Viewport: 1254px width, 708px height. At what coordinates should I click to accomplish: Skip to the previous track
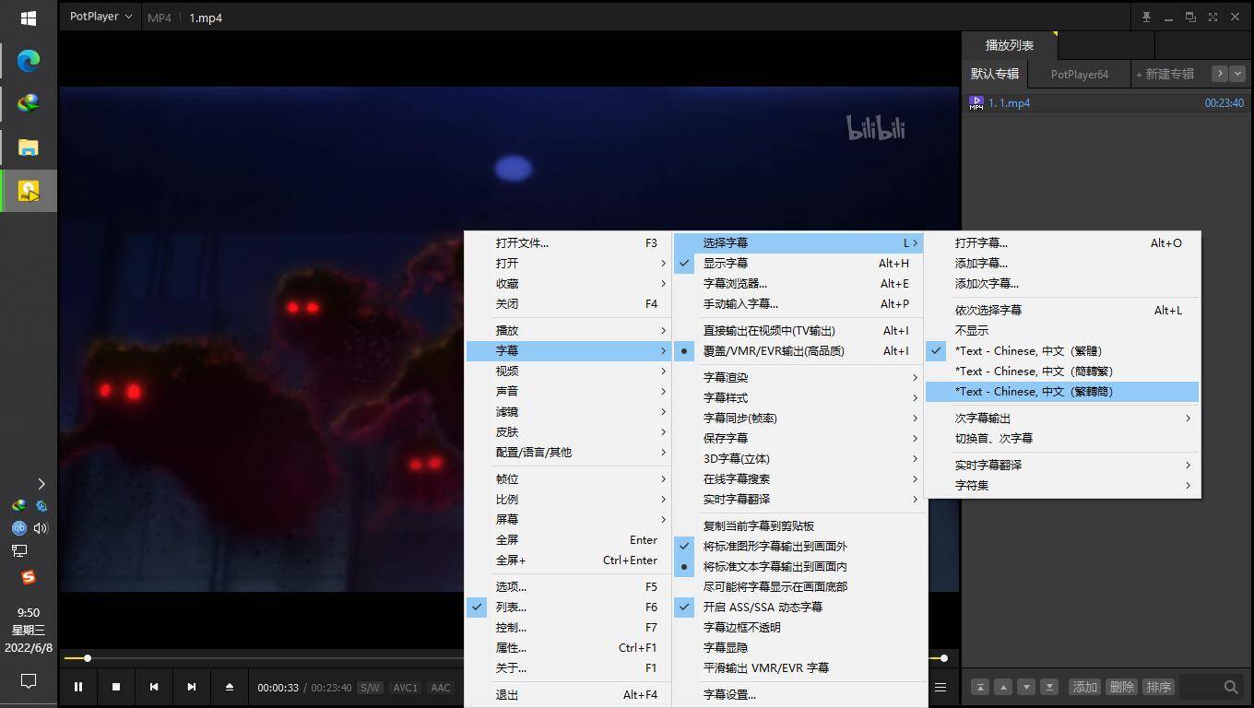[154, 687]
